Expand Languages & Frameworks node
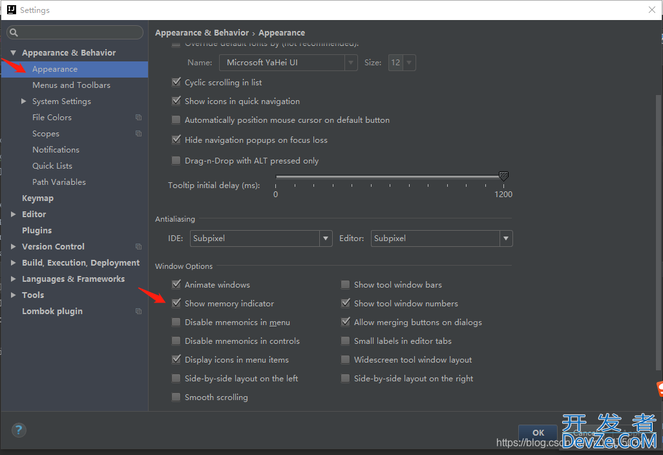 (x=13, y=279)
